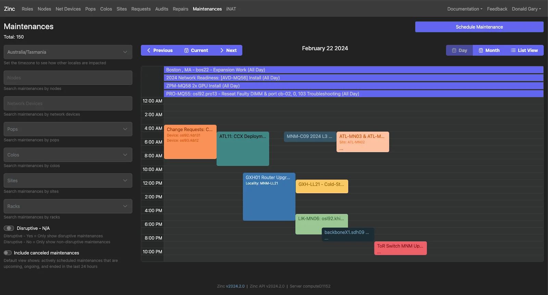Screen dimensions: 548x295
Task: Click the Schedule Maintenance button
Action: (x=479, y=27)
